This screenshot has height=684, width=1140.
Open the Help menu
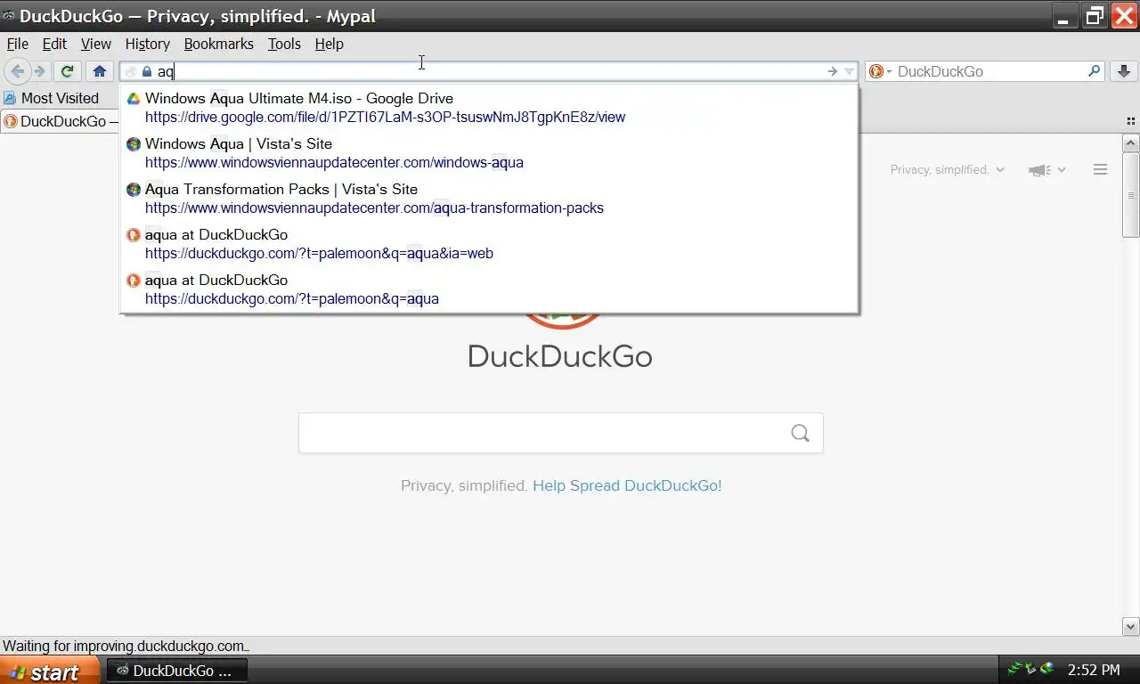(x=329, y=44)
